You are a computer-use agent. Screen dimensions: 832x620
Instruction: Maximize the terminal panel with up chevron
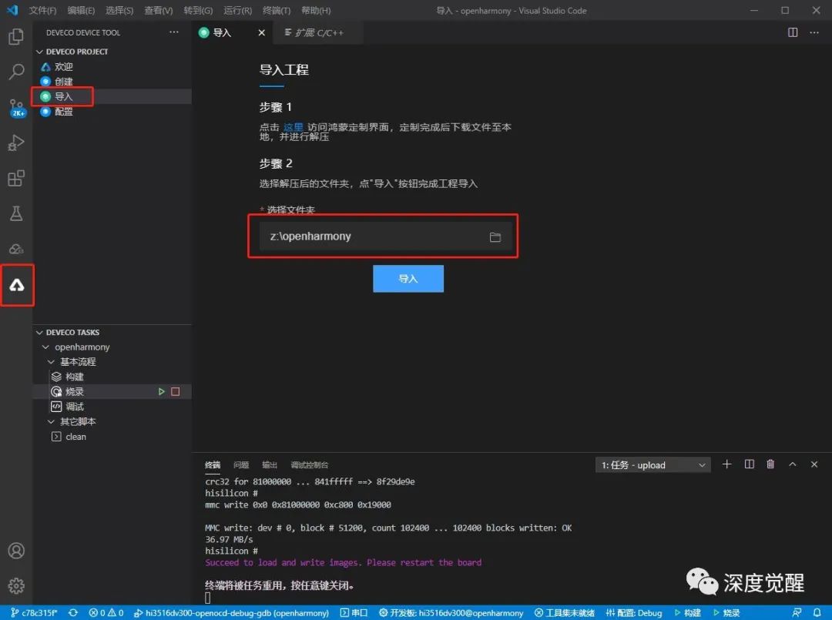coord(792,464)
